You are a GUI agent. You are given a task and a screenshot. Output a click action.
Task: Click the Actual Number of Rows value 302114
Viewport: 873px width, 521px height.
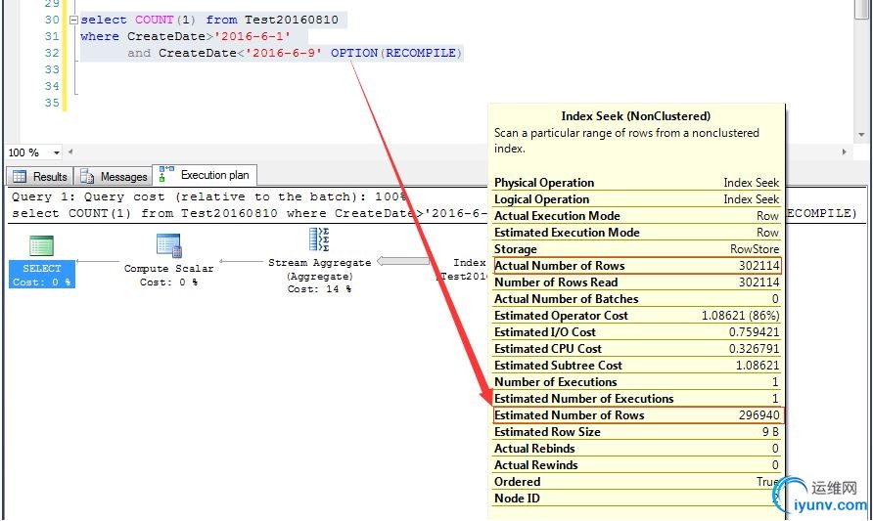click(x=758, y=266)
